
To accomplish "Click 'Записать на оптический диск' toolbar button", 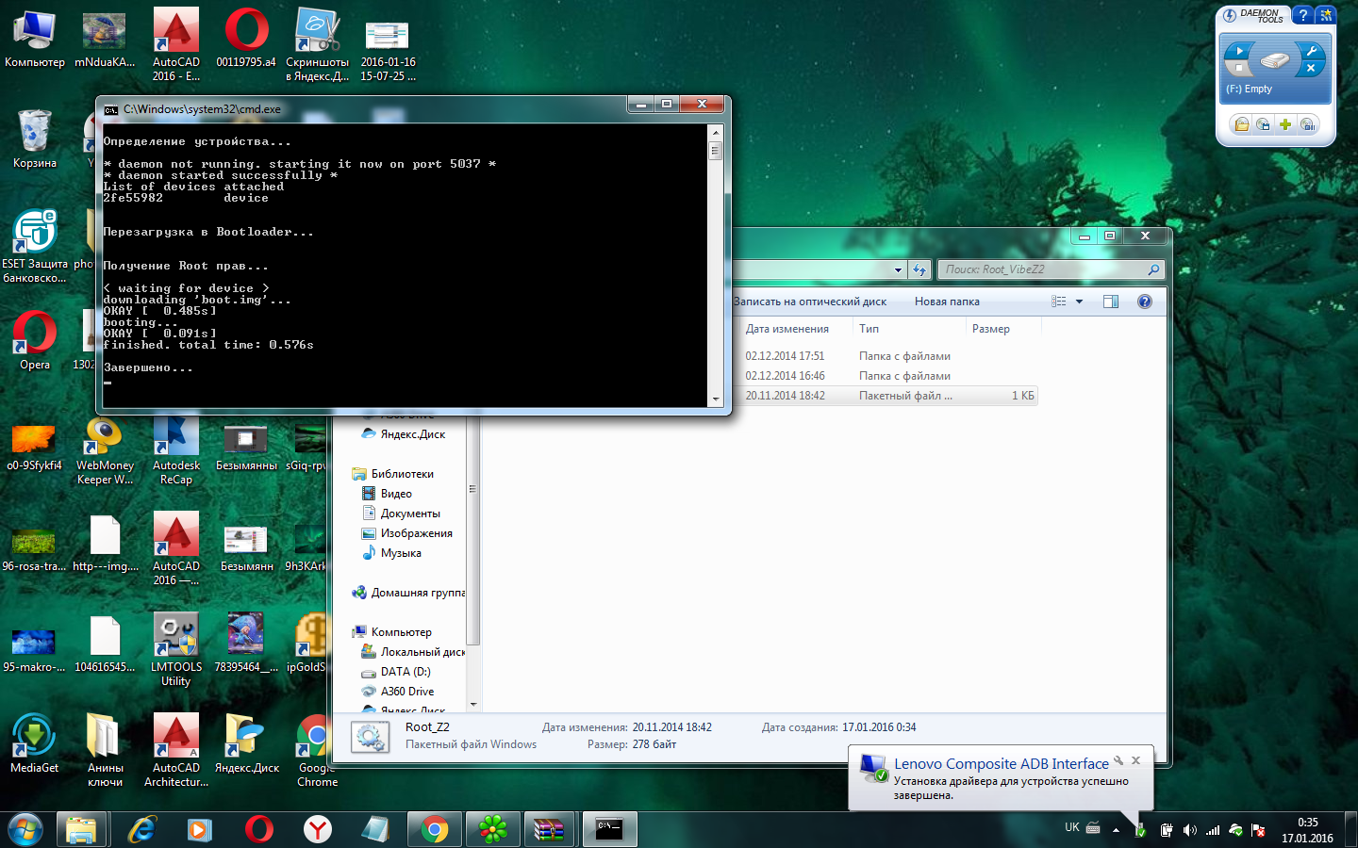I will pos(810,302).
